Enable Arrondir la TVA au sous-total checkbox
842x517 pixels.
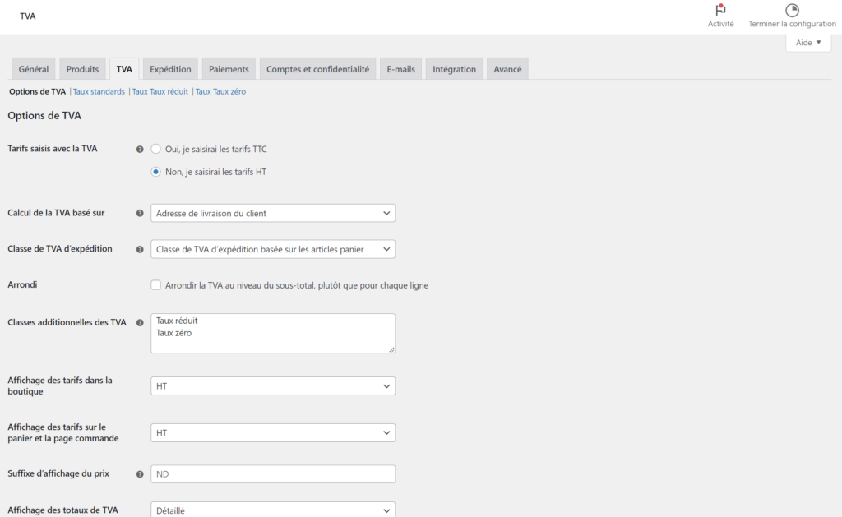click(x=155, y=285)
